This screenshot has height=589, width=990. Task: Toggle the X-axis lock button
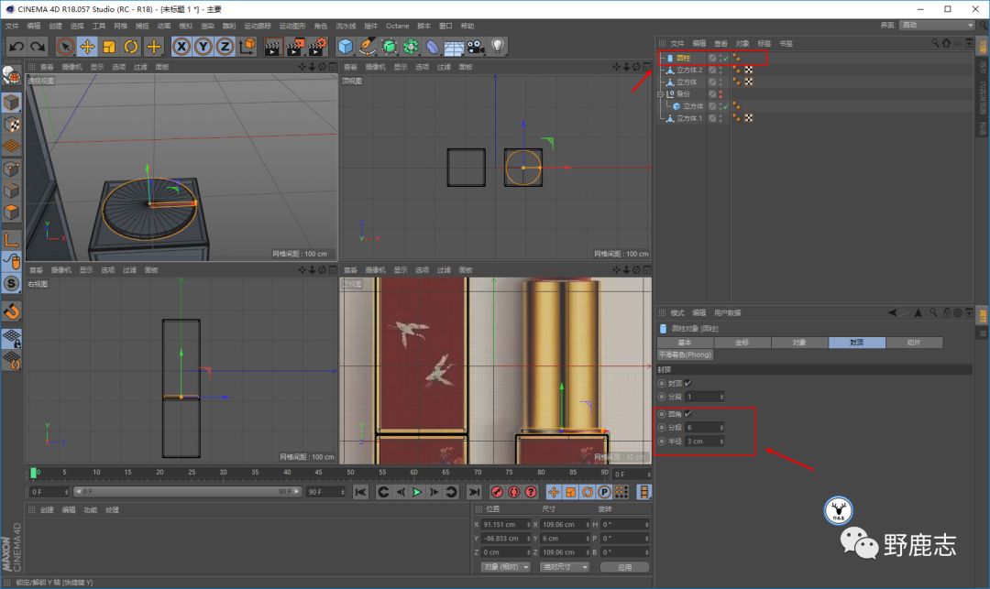[181, 46]
